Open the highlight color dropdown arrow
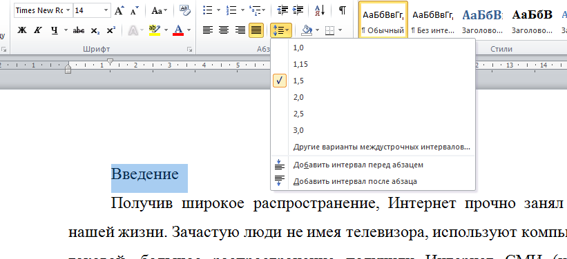This screenshot has width=567, height=259. 166,31
